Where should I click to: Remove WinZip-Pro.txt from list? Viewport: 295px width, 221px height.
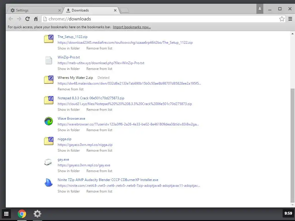(99, 69)
